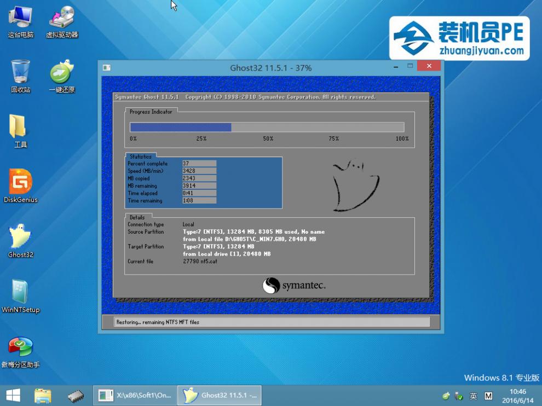Screen dimensions: 542x406
Task: Open WinNTSetup from the desktop
Action: (x=20, y=295)
